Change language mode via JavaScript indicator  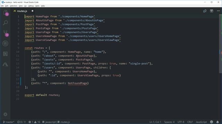[x=201, y=122]
